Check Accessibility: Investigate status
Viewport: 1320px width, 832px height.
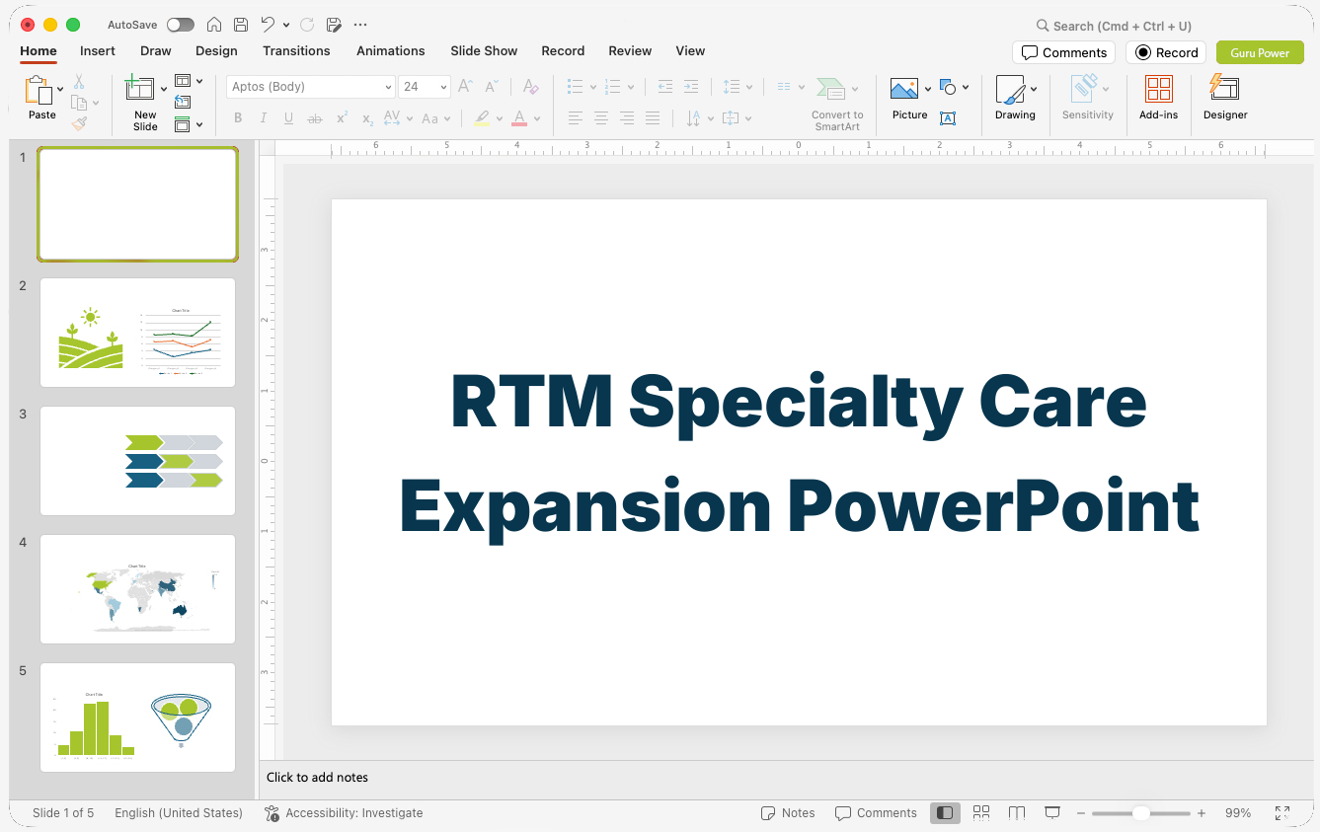point(344,813)
